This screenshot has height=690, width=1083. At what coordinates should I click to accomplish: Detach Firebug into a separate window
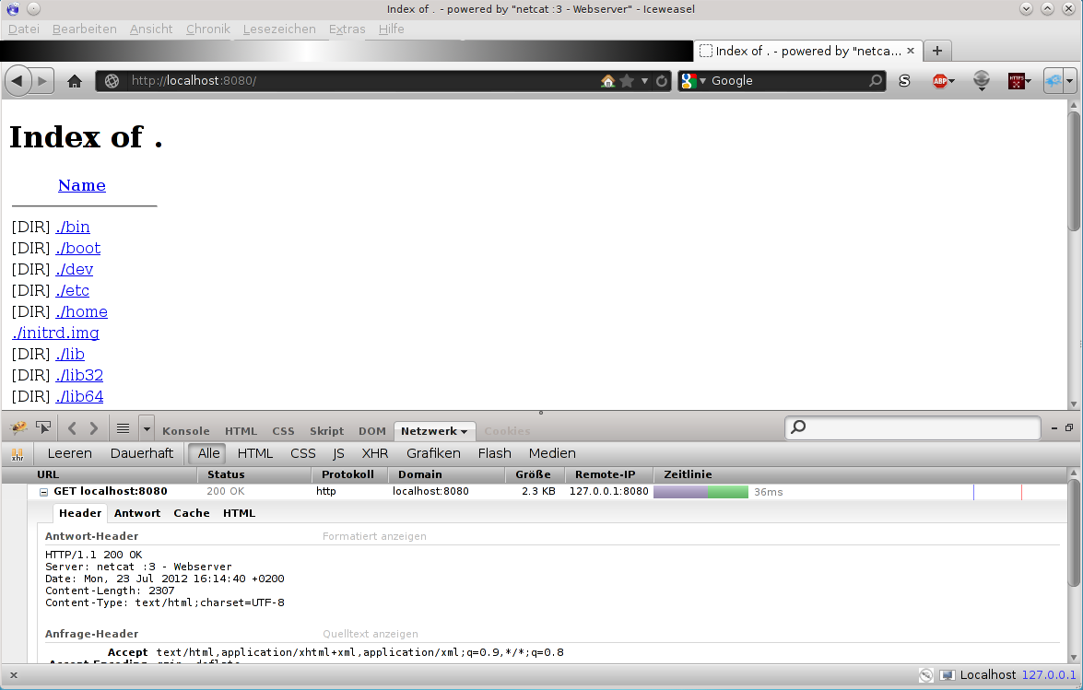click(1067, 428)
